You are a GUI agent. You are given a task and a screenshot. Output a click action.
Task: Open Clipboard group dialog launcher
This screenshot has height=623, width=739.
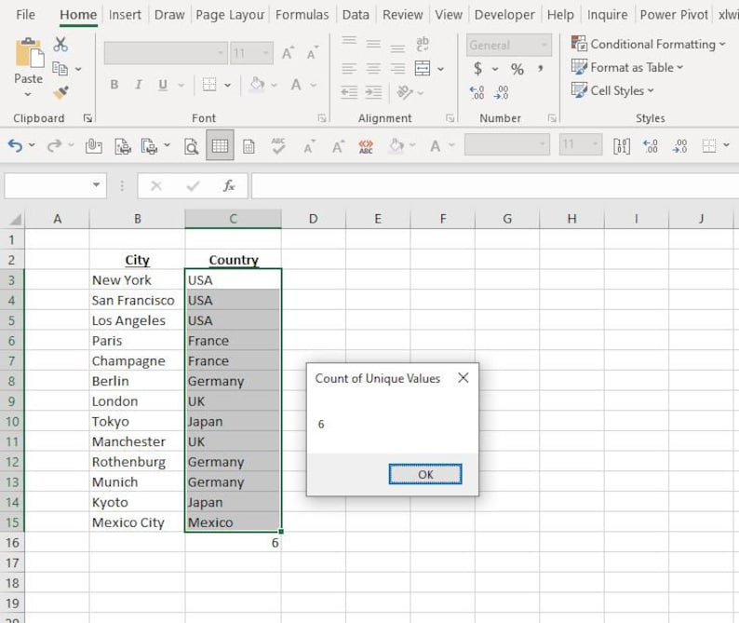[x=87, y=118]
